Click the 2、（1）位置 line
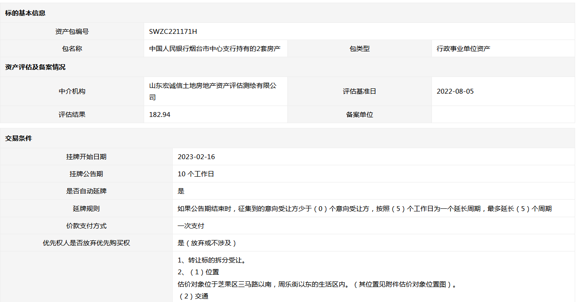576x302 pixels. [199, 272]
